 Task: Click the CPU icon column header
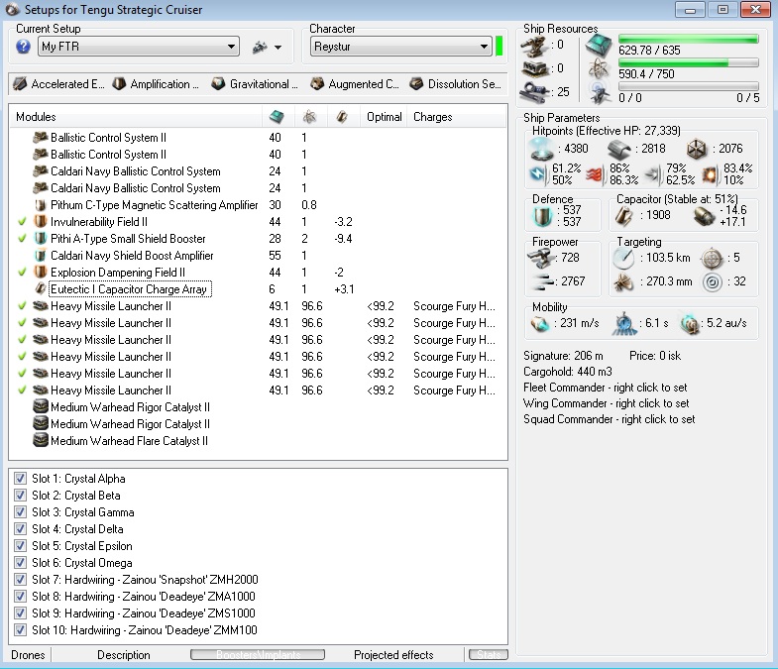[277, 117]
